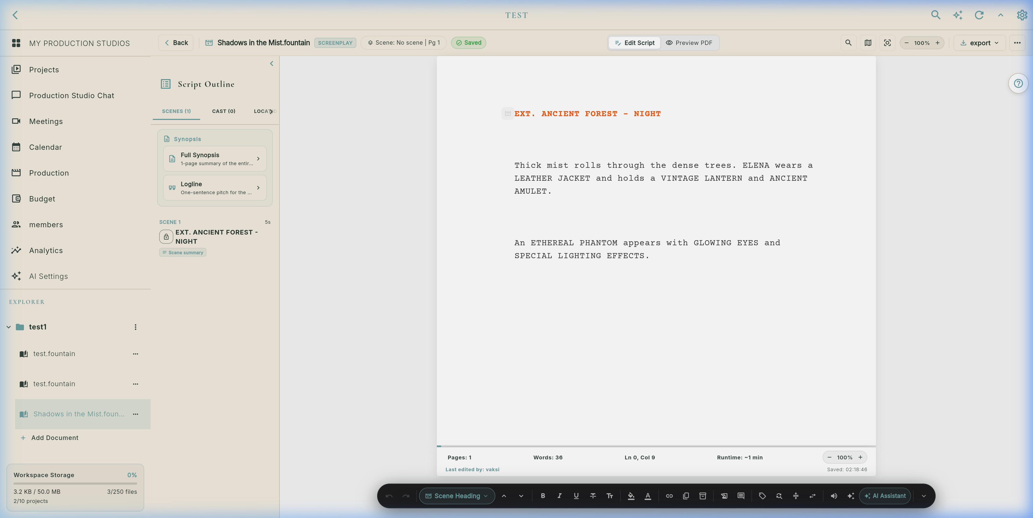Click the Back button

click(x=176, y=43)
